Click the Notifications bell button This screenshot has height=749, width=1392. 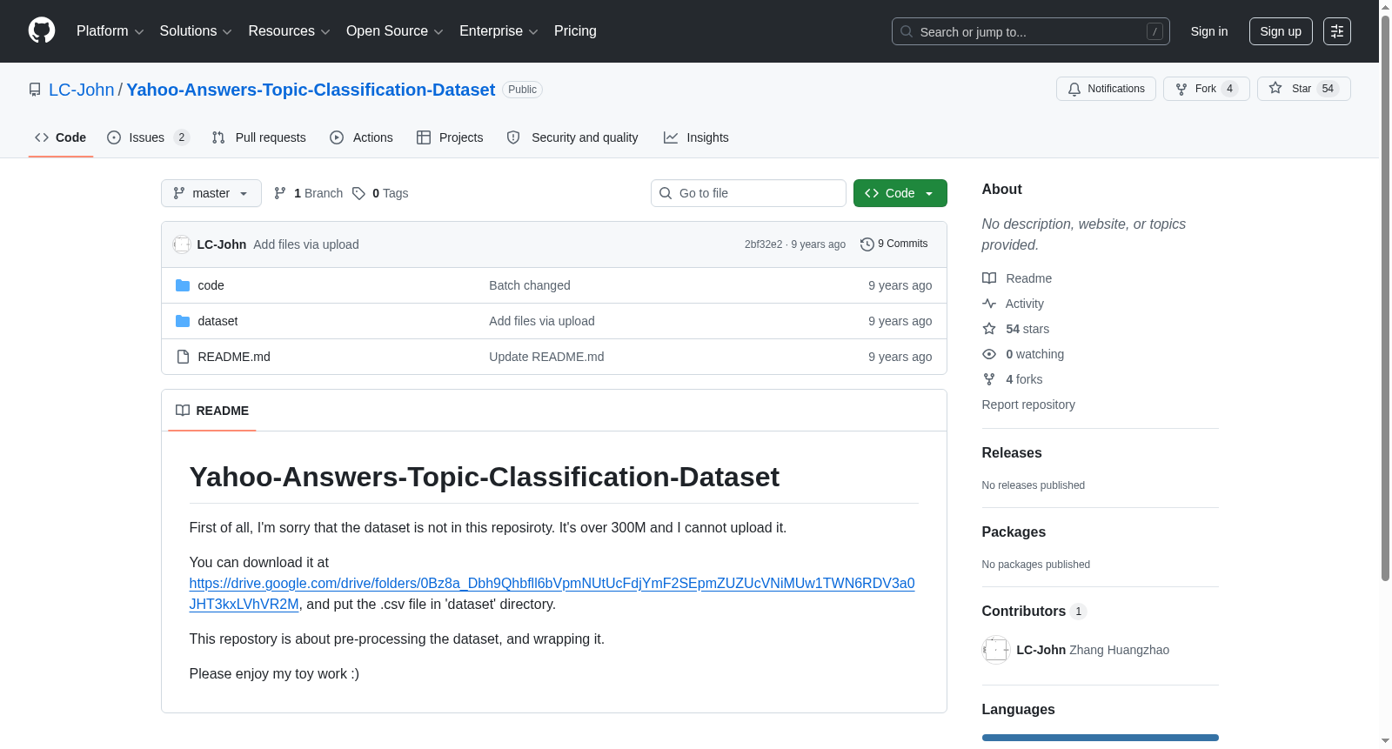(1106, 89)
